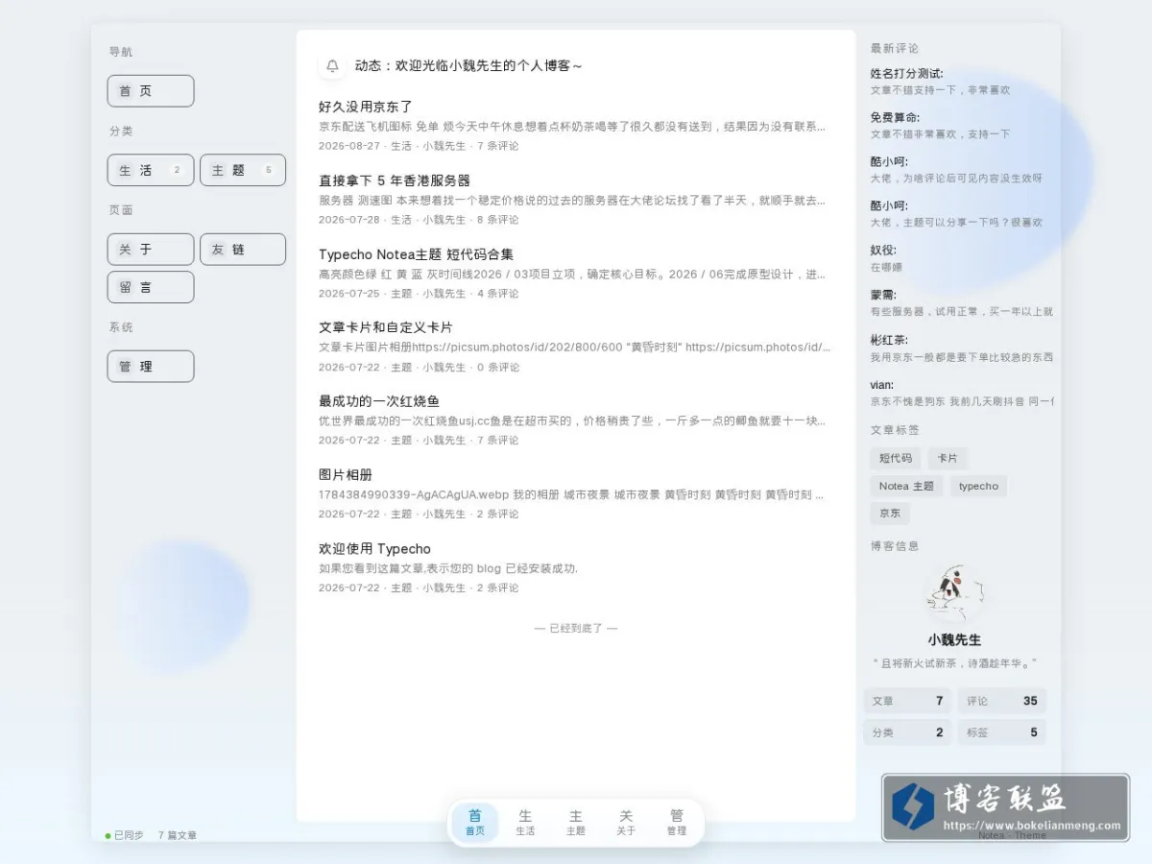Click the 文章 7 stat box
Screen dimensions: 1152x864
(x=908, y=701)
